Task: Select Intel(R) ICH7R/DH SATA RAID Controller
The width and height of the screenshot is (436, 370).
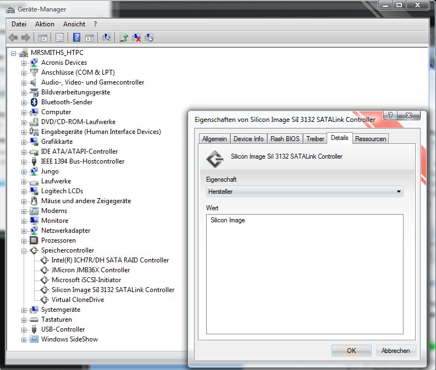Action: pyautogui.click(x=110, y=260)
